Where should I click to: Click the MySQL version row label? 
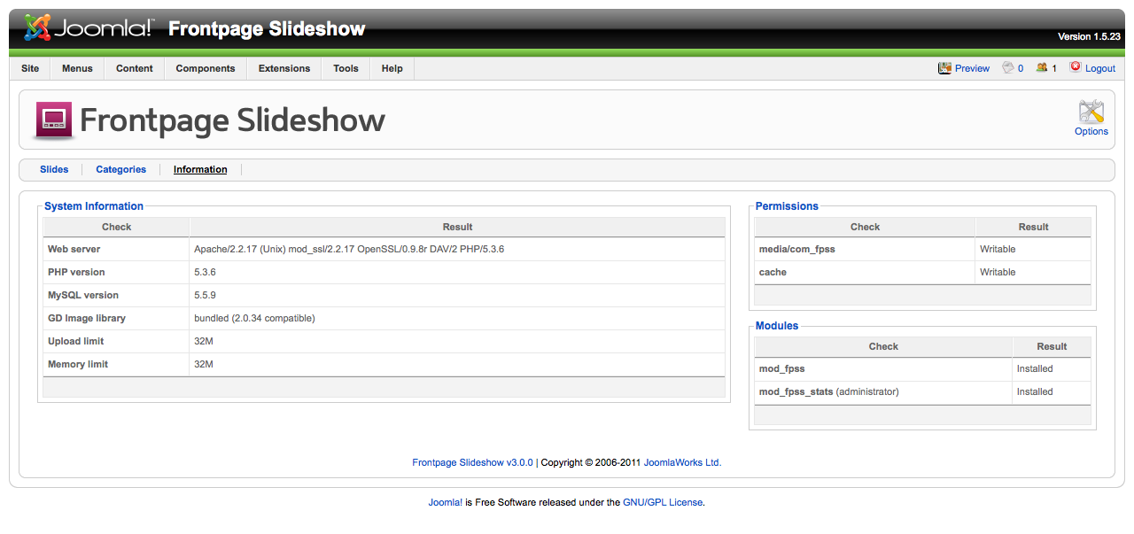[x=83, y=295]
